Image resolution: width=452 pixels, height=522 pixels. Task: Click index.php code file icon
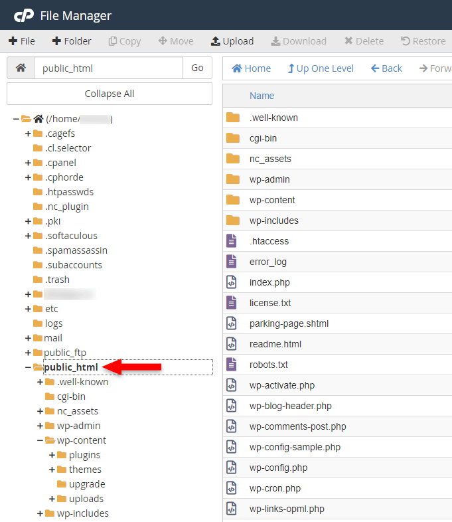point(232,282)
